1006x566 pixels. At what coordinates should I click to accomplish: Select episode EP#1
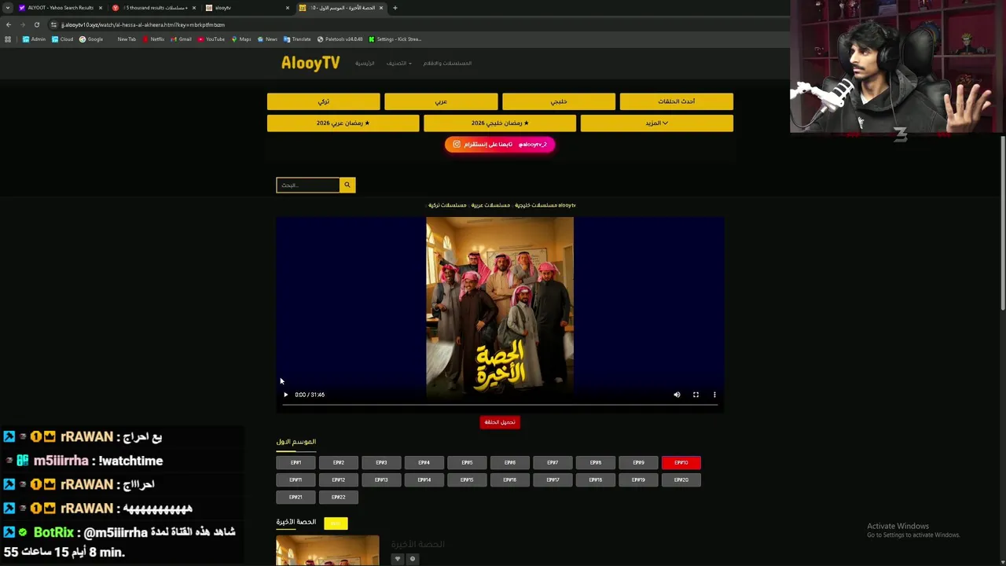click(x=296, y=463)
